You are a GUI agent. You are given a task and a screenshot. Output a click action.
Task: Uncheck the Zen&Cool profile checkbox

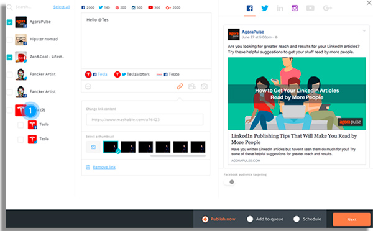point(9,57)
